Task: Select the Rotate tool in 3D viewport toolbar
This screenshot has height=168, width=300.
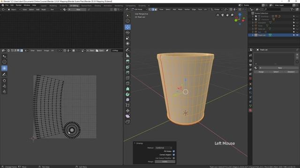Action: pos(127,33)
